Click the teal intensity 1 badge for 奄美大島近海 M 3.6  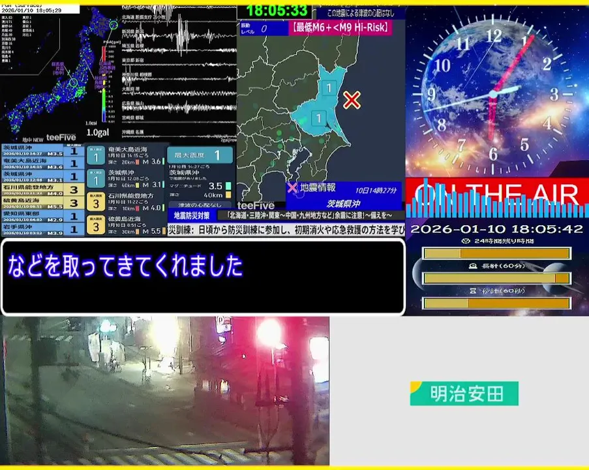96,155
